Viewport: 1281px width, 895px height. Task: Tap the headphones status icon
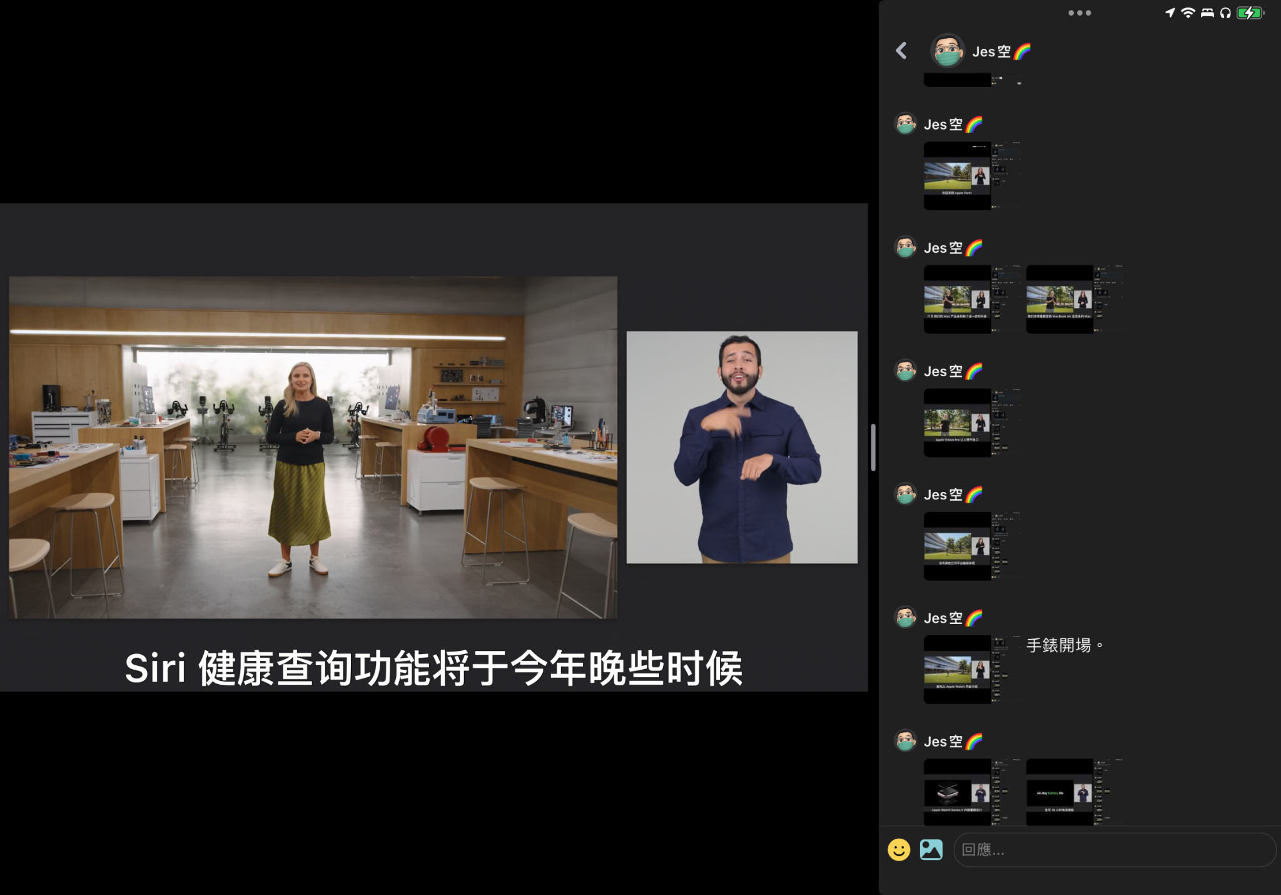1225,13
